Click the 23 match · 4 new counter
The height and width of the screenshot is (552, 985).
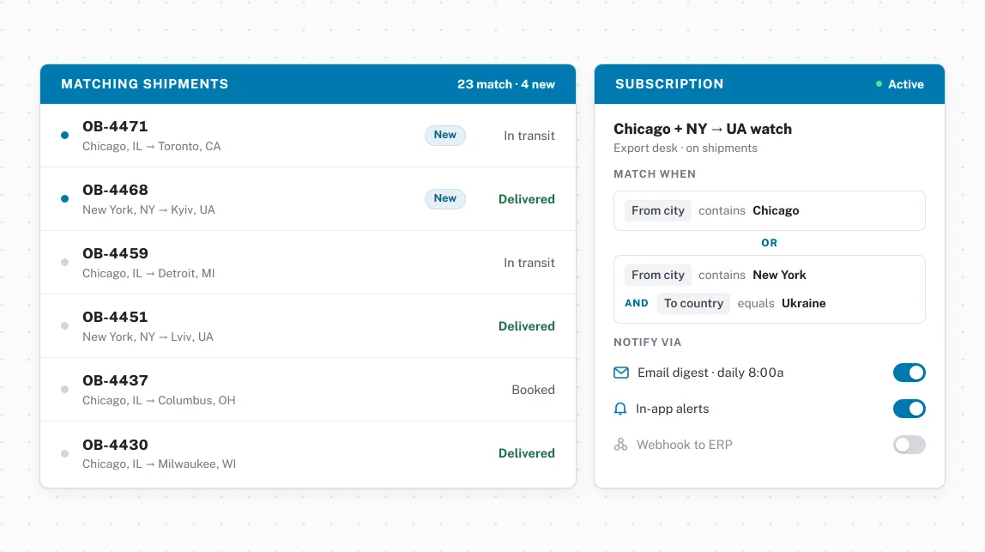click(x=505, y=84)
